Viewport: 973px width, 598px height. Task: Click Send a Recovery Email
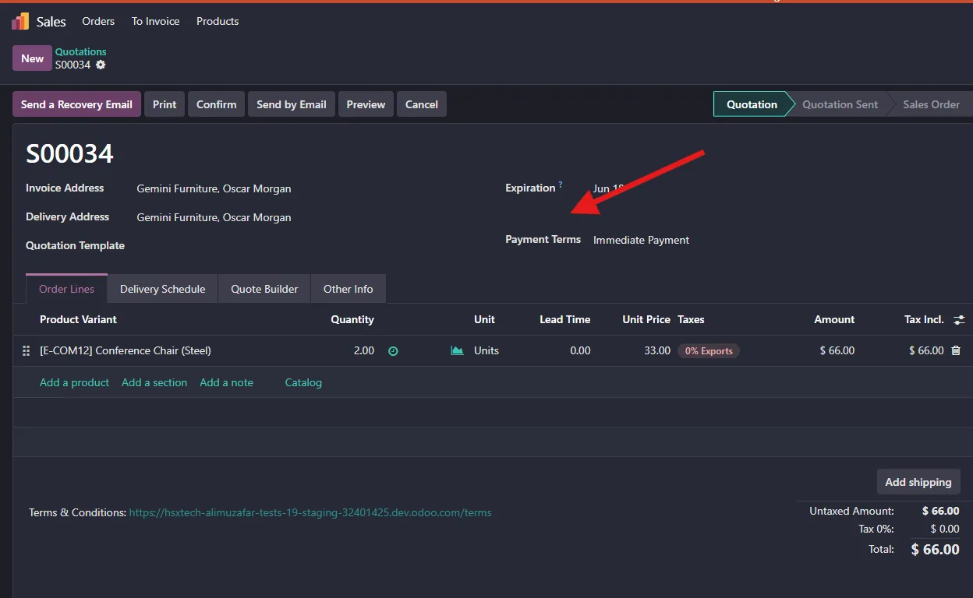[76, 104]
